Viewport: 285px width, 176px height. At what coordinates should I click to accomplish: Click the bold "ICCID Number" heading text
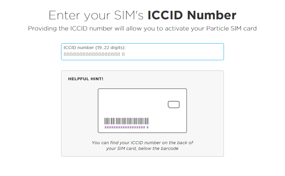click(192, 16)
